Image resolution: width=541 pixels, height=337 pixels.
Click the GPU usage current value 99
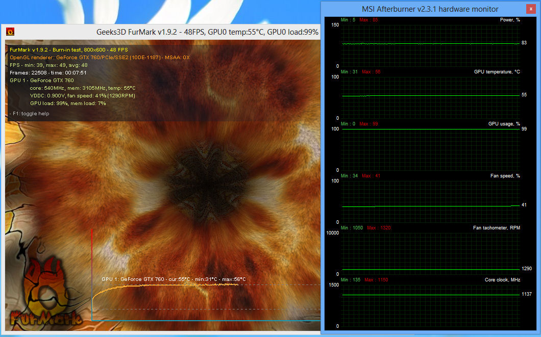coord(524,129)
